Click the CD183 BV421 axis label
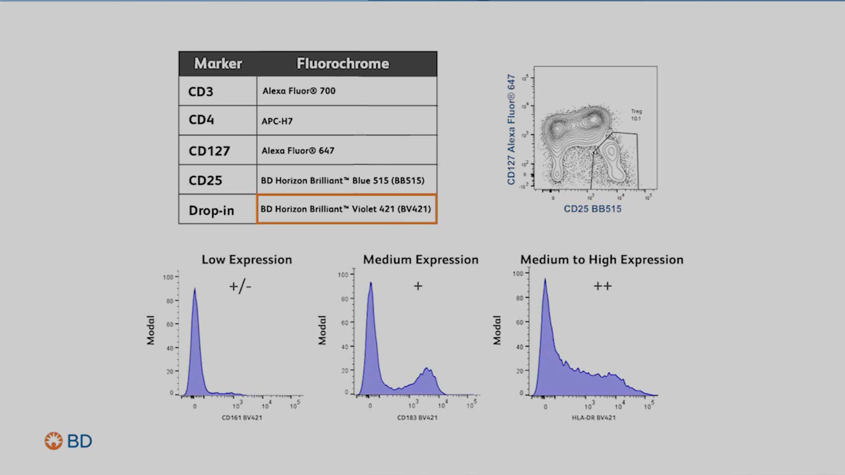 coord(417,418)
